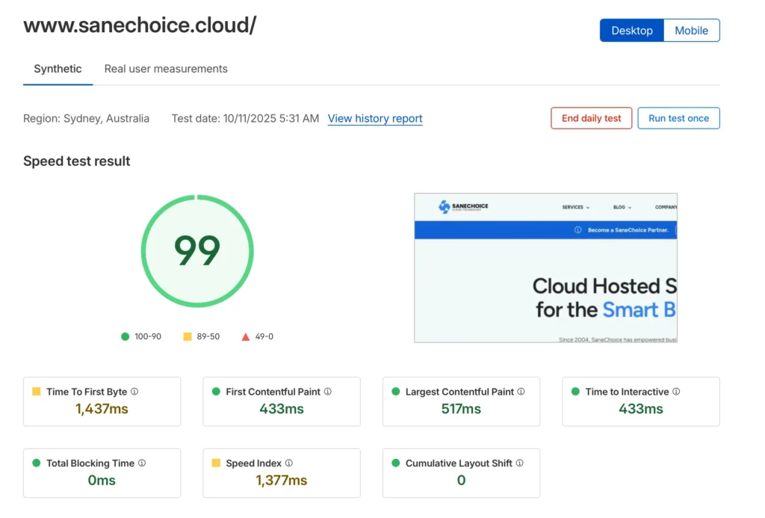Click the Largest Contentful Paint 517ms value

coord(461,409)
